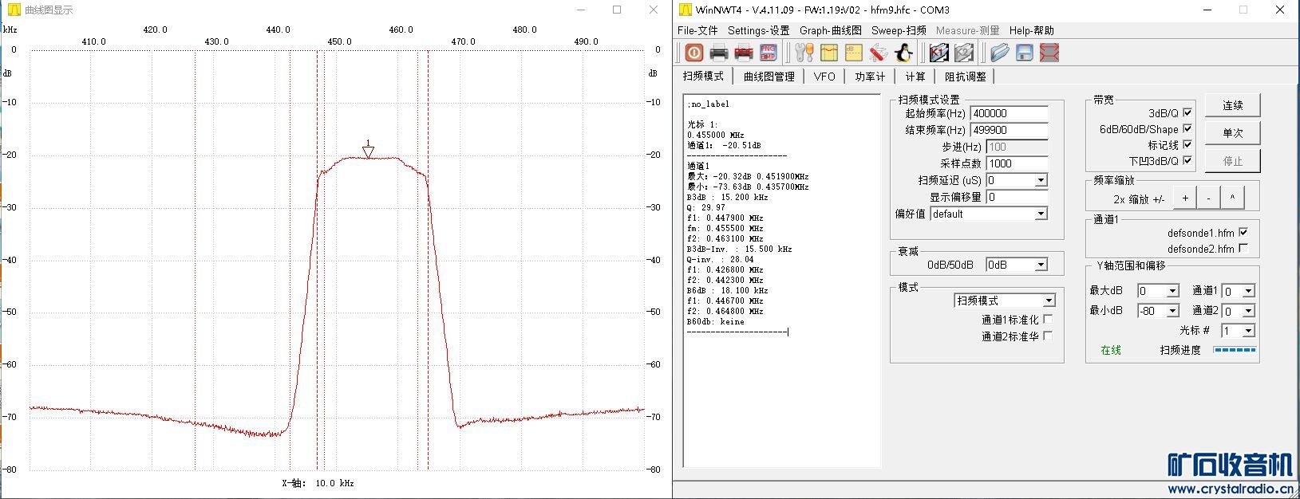The image size is (1300, 499).
Task: Click the B3dB : 15.200 kHz line
Action: coord(728,197)
